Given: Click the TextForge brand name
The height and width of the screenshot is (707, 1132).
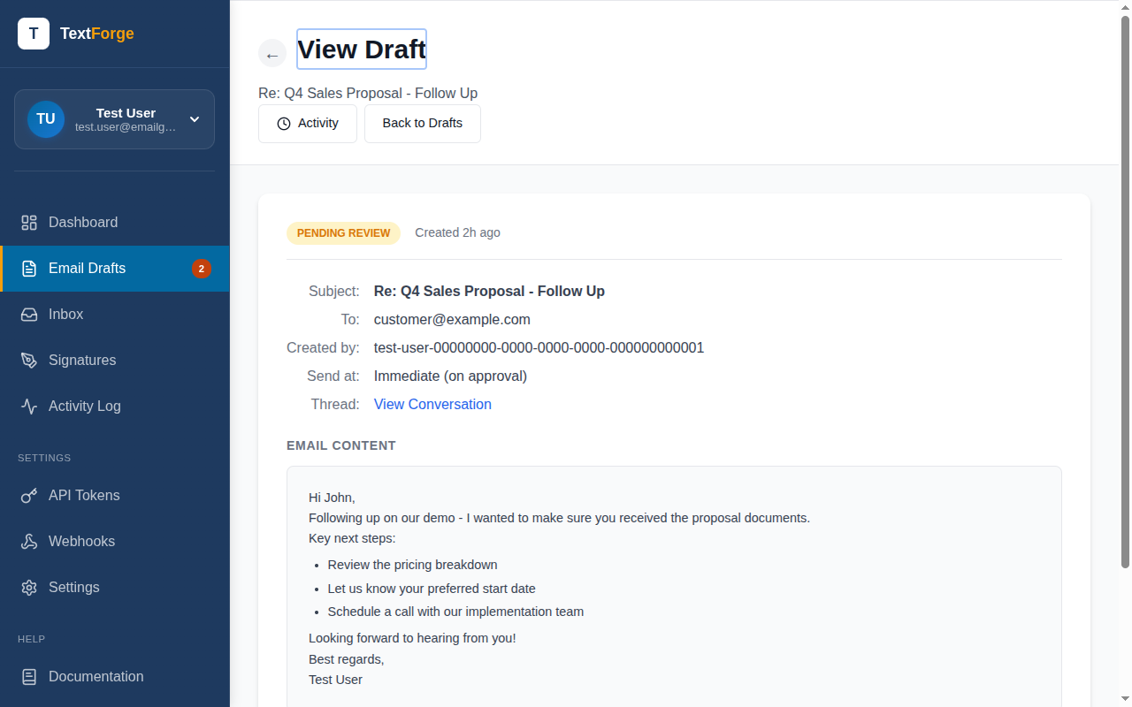Looking at the screenshot, I should pyautogui.click(x=97, y=34).
